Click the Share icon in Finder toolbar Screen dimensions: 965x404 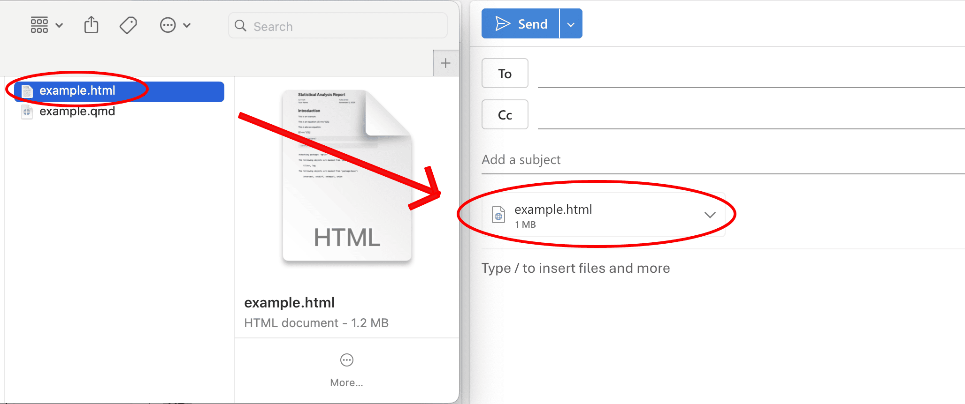click(x=91, y=25)
